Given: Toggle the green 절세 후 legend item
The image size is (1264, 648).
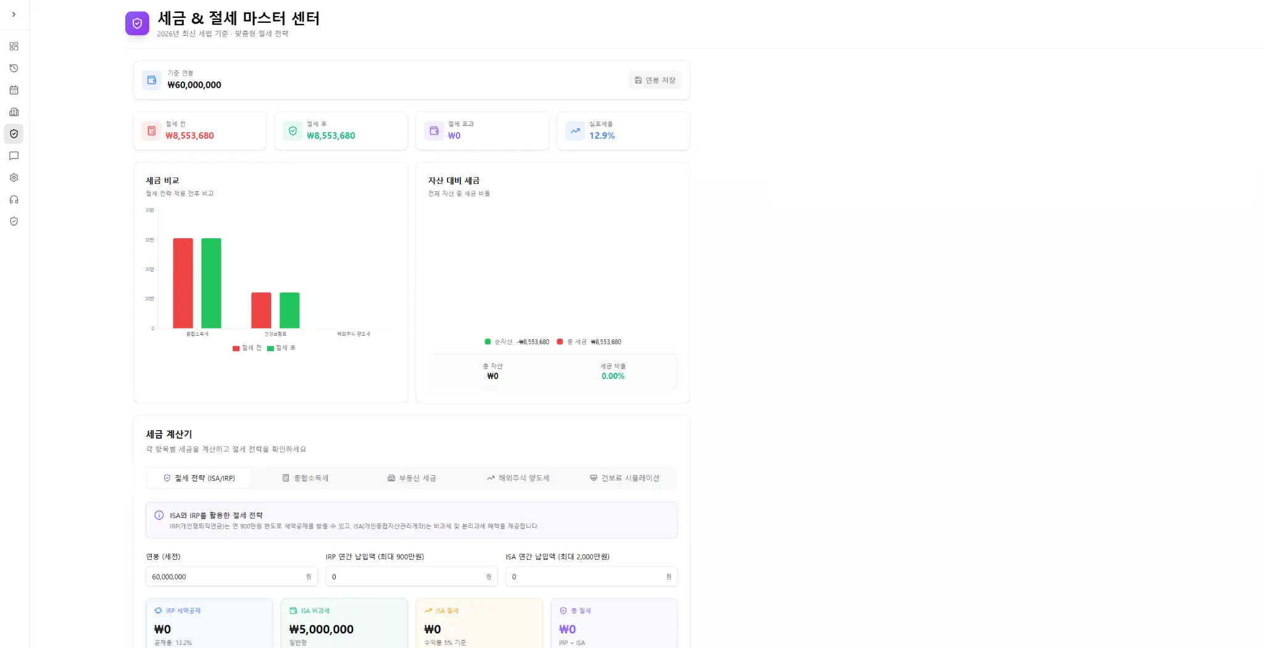Looking at the screenshot, I should 281,348.
